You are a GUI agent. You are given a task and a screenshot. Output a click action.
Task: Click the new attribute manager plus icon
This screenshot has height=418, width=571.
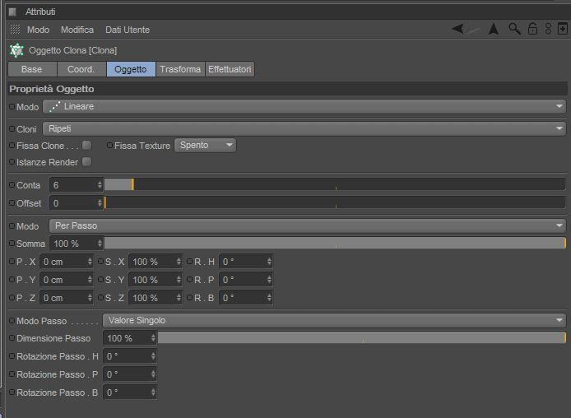pyautogui.click(x=563, y=29)
